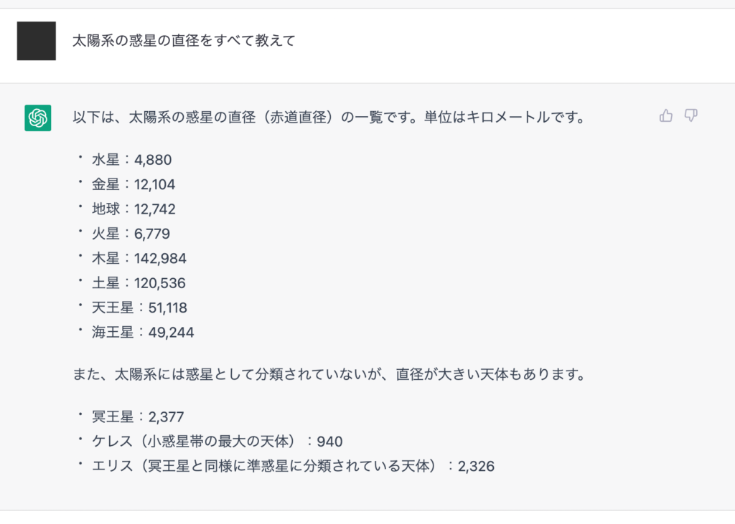Screen dimensions: 735x524
Task: Click the intro sentence starting 以下は
Action: (329, 117)
